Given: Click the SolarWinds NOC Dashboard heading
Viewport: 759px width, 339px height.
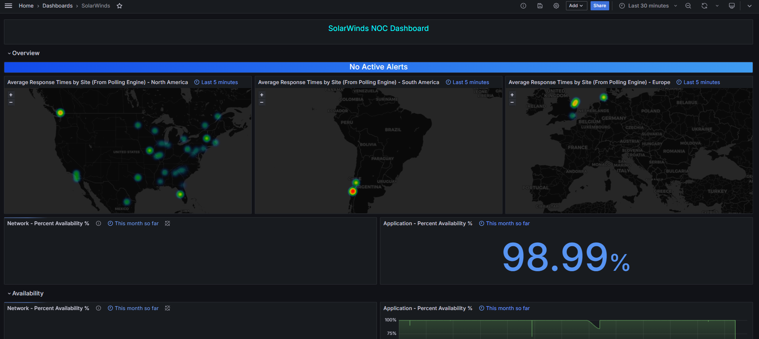Looking at the screenshot, I should [379, 29].
